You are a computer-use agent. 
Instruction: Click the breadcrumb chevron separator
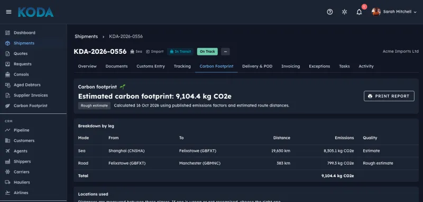(x=103, y=36)
